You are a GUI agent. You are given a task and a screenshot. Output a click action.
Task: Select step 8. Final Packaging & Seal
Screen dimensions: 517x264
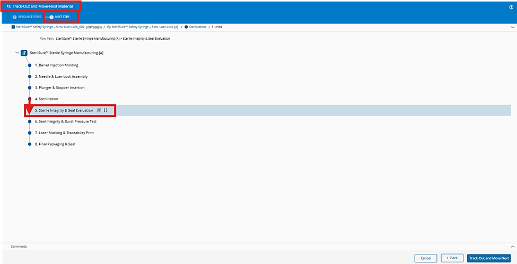pos(55,144)
